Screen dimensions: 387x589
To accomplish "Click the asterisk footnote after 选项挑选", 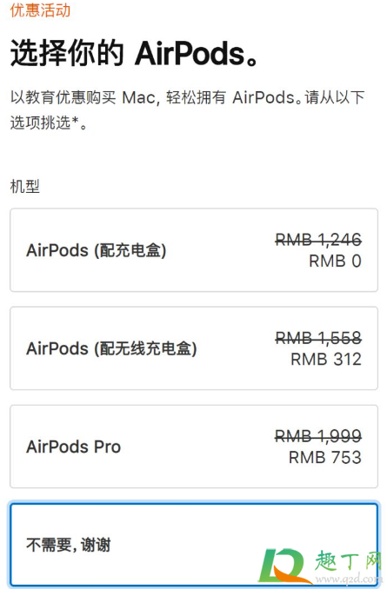I will [x=75, y=120].
